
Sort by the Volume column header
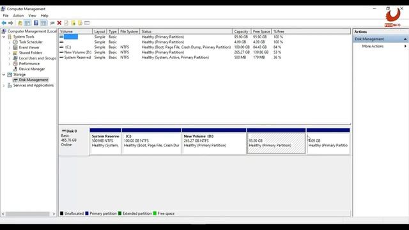pos(75,31)
